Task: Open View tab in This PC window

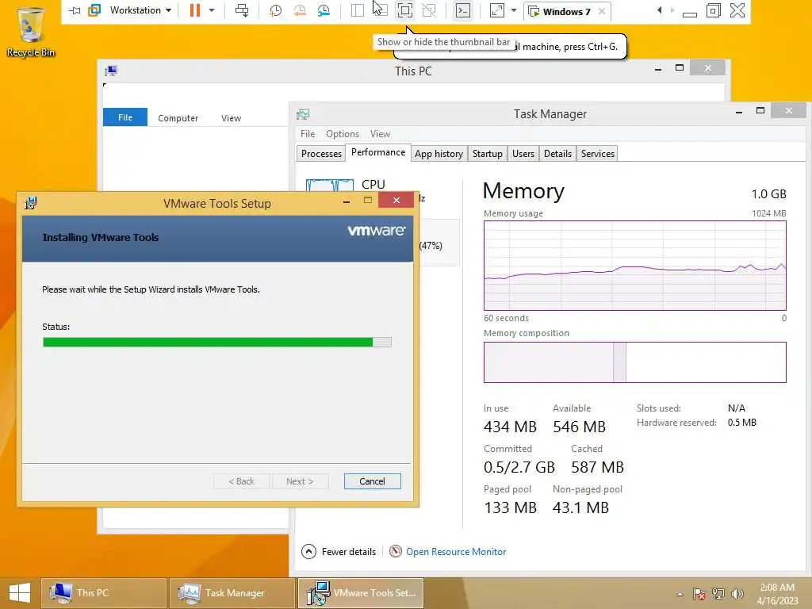Action: click(x=231, y=118)
